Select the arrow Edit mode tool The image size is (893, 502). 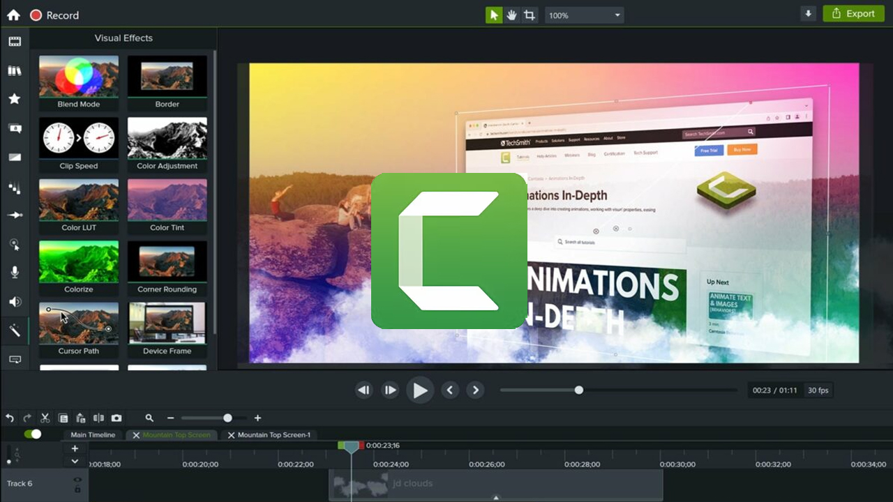tap(494, 15)
